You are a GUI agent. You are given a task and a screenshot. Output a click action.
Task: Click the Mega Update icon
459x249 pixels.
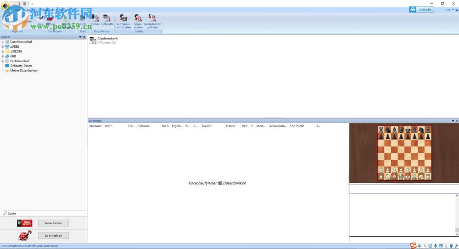click(25, 223)
